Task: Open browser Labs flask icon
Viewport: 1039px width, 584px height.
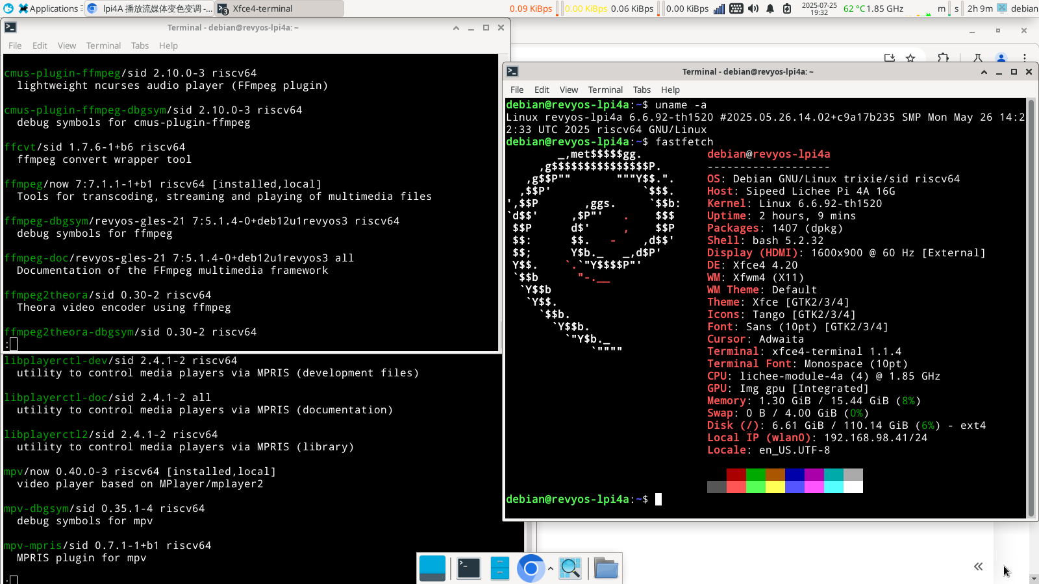Action: (978, 58)
